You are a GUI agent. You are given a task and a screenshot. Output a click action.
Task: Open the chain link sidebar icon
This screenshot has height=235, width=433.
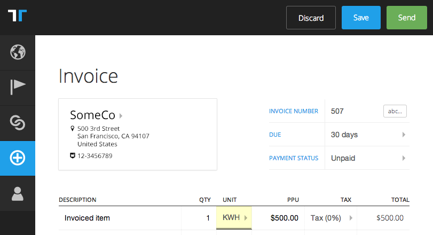[18, 123]
